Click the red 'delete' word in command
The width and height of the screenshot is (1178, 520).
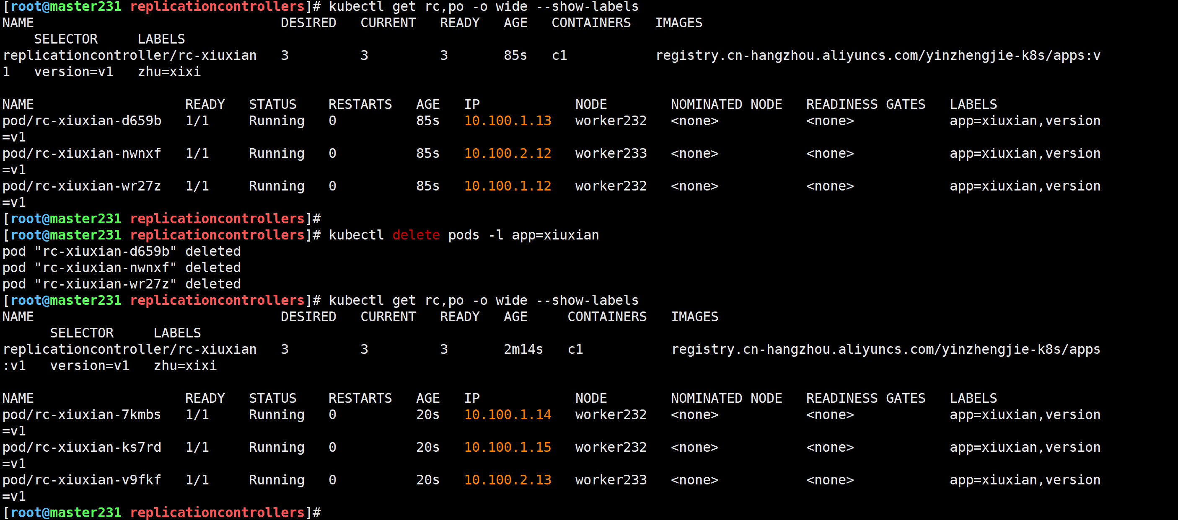click(x=416, y=235)
